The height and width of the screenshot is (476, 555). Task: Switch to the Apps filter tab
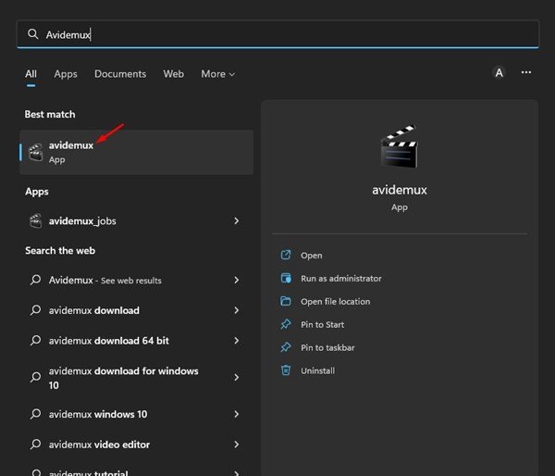[66, 74]
